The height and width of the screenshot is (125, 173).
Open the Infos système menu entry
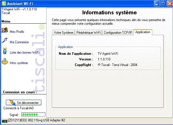click(19, 63)
